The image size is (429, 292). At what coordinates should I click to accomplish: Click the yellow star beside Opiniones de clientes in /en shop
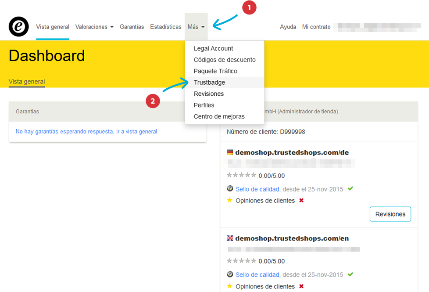[x=229, y=286]
